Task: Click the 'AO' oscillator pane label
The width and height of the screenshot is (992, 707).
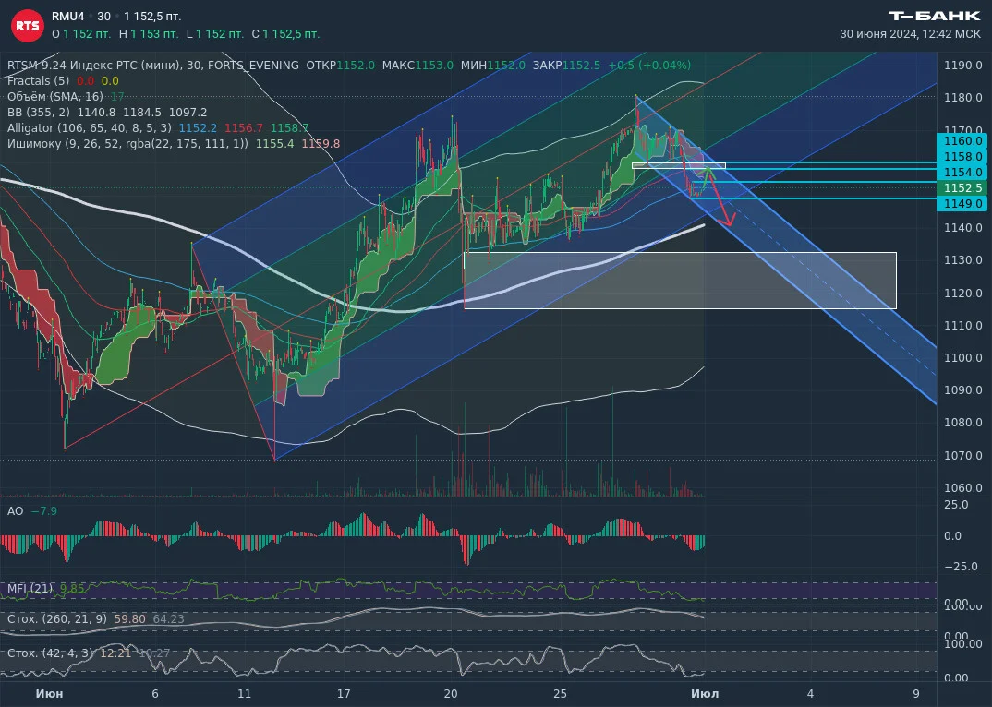Action: 15,511
